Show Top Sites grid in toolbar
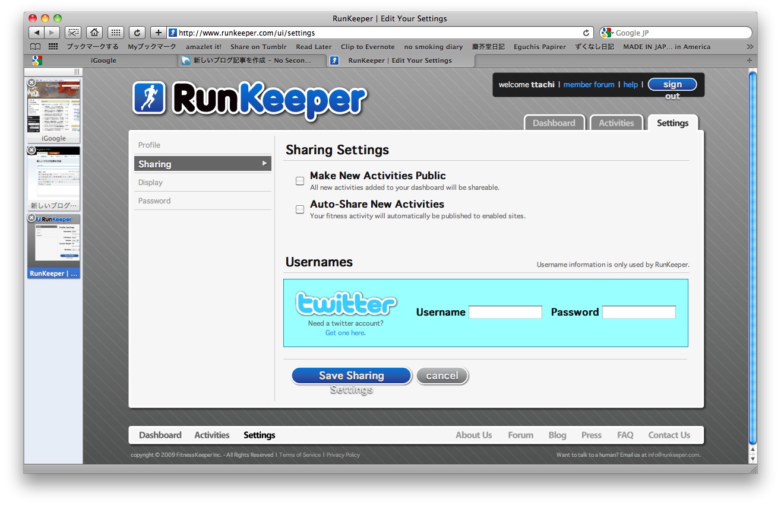This screenshot has width=781, height=509. click(x=116, y=33)
